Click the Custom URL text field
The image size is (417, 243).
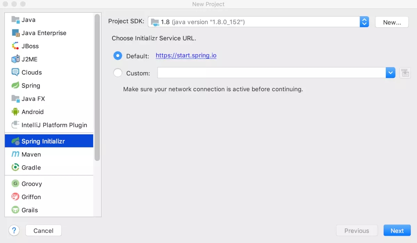tap(271, 73)
